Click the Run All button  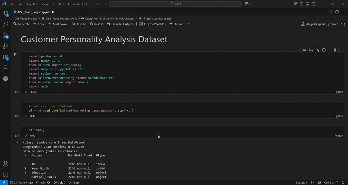tap(79, 24)
